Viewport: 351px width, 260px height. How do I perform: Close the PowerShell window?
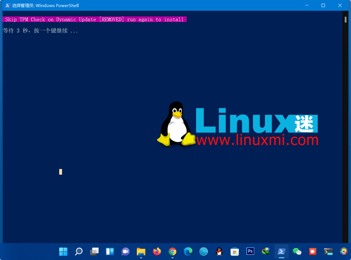coord(340,6)
